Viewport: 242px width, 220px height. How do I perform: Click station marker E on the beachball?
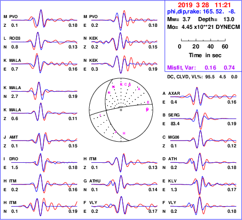tap(148, 103)
